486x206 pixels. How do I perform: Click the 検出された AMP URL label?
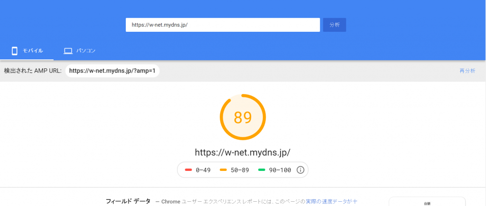point(33,71)
